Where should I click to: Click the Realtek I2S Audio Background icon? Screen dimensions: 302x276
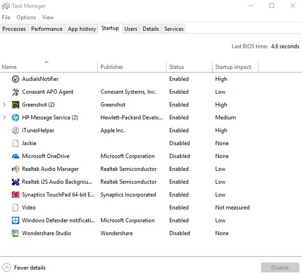point(16,182)
